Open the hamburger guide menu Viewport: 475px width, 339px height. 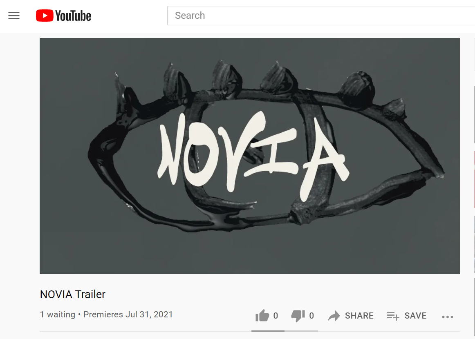coord(14,16)
